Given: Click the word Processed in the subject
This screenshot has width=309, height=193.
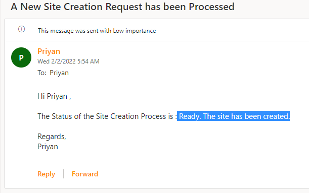Looking at the screenshot, I should tap(212, 7).
